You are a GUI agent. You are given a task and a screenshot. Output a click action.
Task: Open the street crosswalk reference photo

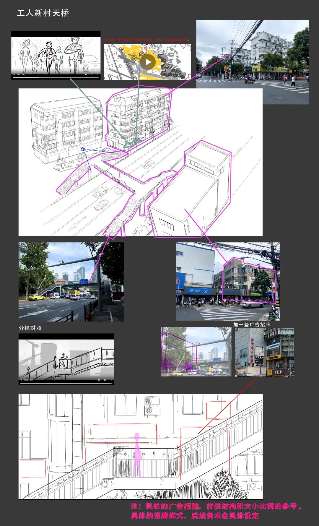click(252, 62)
